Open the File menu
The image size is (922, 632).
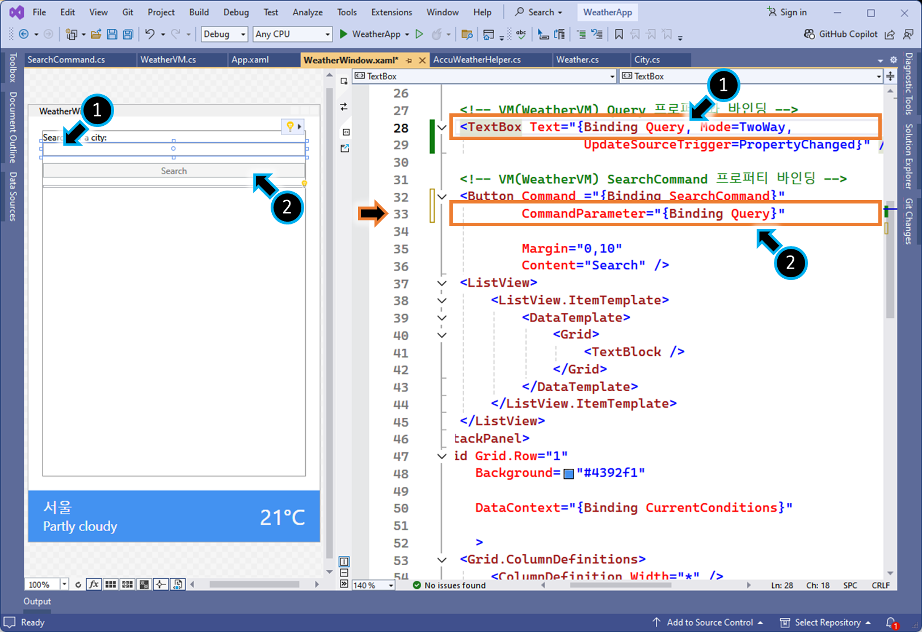tap(39, 12)
